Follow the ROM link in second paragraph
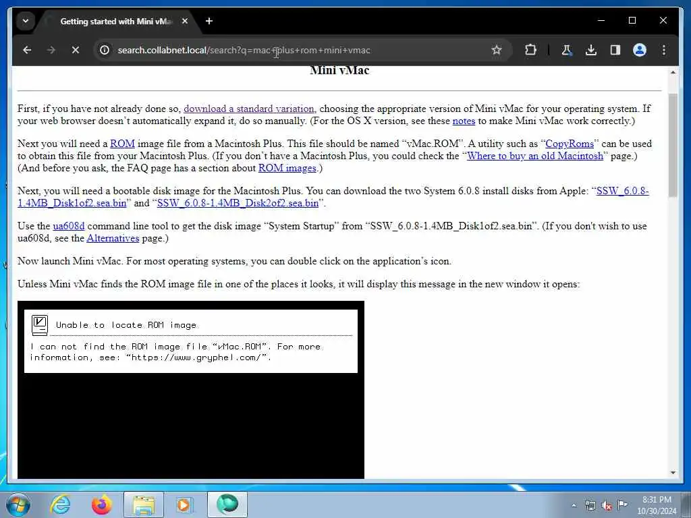Screen dimensions: 691x518 (x=122, y=144)
